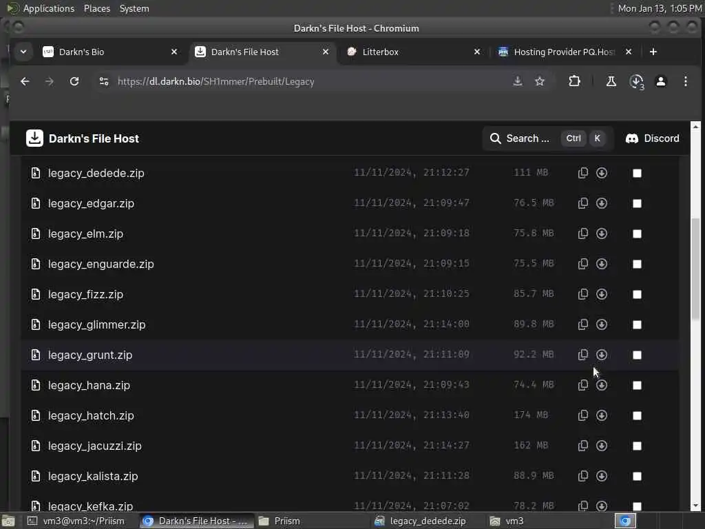
Task: Download legacy_kalista.zip using its download icon
Action: (602, 475)
